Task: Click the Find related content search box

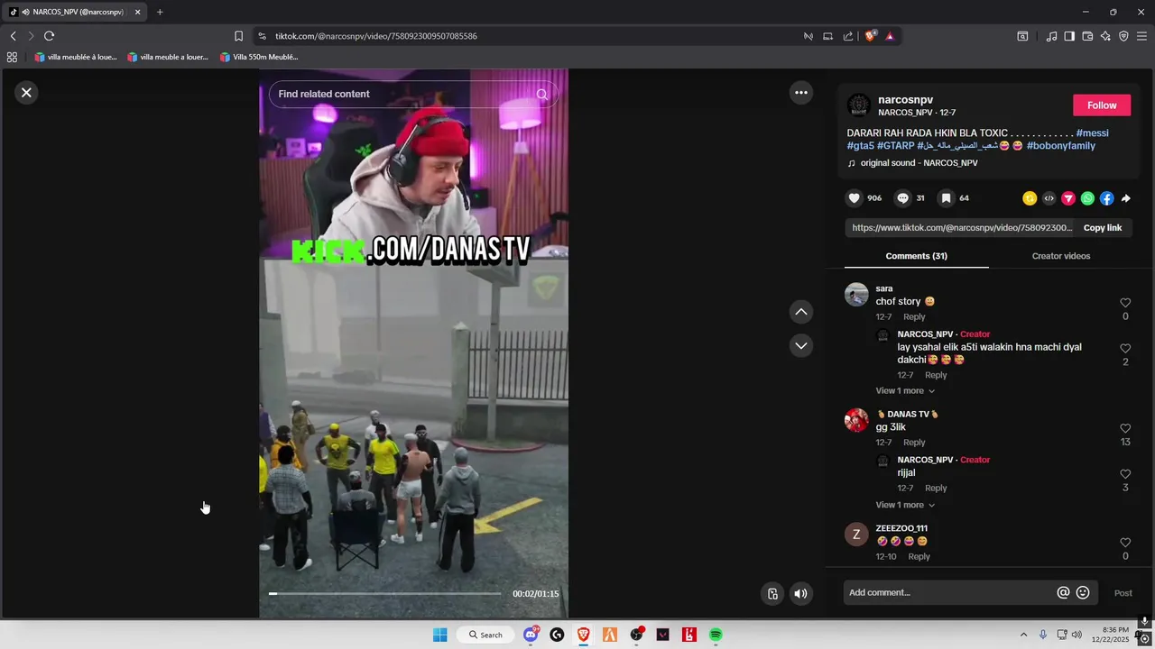Action: point(413,94)
